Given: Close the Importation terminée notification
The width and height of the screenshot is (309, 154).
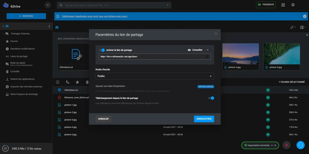Looking at the screenshot, I should pos(275,145).
